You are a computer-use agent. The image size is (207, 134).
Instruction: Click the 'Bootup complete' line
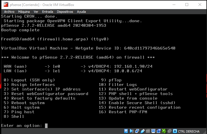pos(20,30)
